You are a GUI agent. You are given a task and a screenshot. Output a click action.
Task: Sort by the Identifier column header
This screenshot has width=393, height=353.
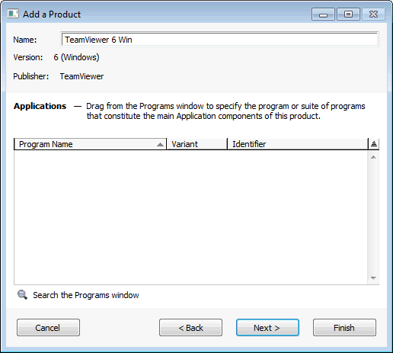pyautogui.click(x=298, y=144)
